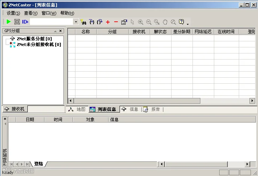
Task: Click the 接收机 column header
Action: pyautogui.click(x=139, y=32)
